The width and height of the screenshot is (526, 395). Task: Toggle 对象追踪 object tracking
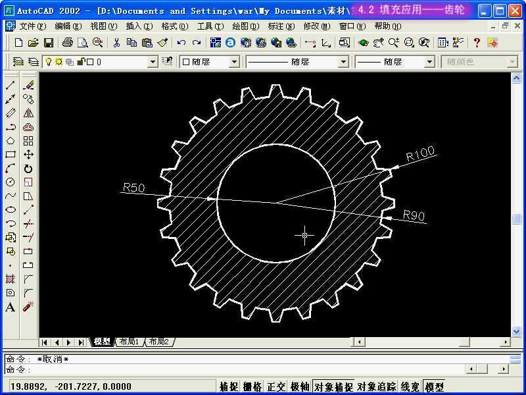(376, 386)
